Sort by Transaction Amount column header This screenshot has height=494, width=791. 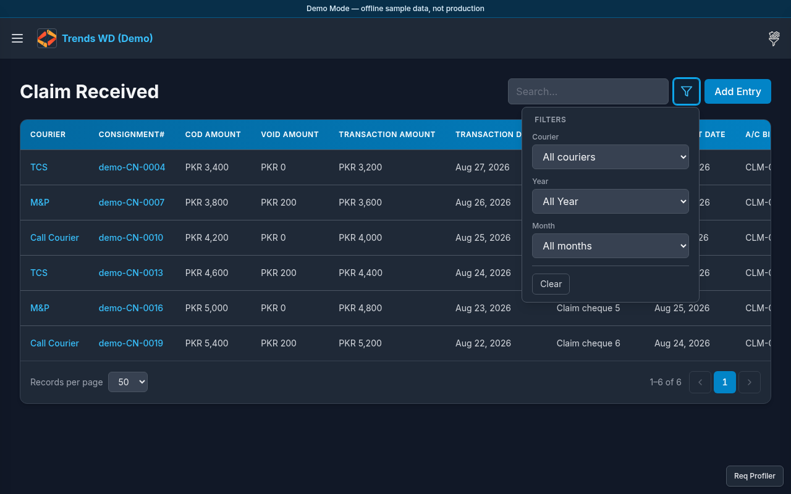pyautogui.click(x=387, y=135)
